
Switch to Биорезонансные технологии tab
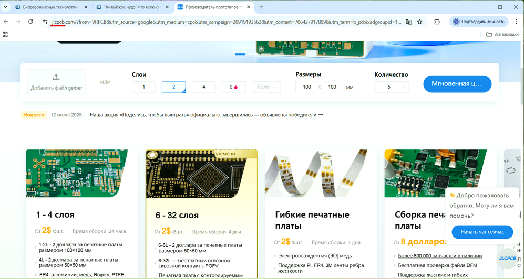[x=50, y=7]
